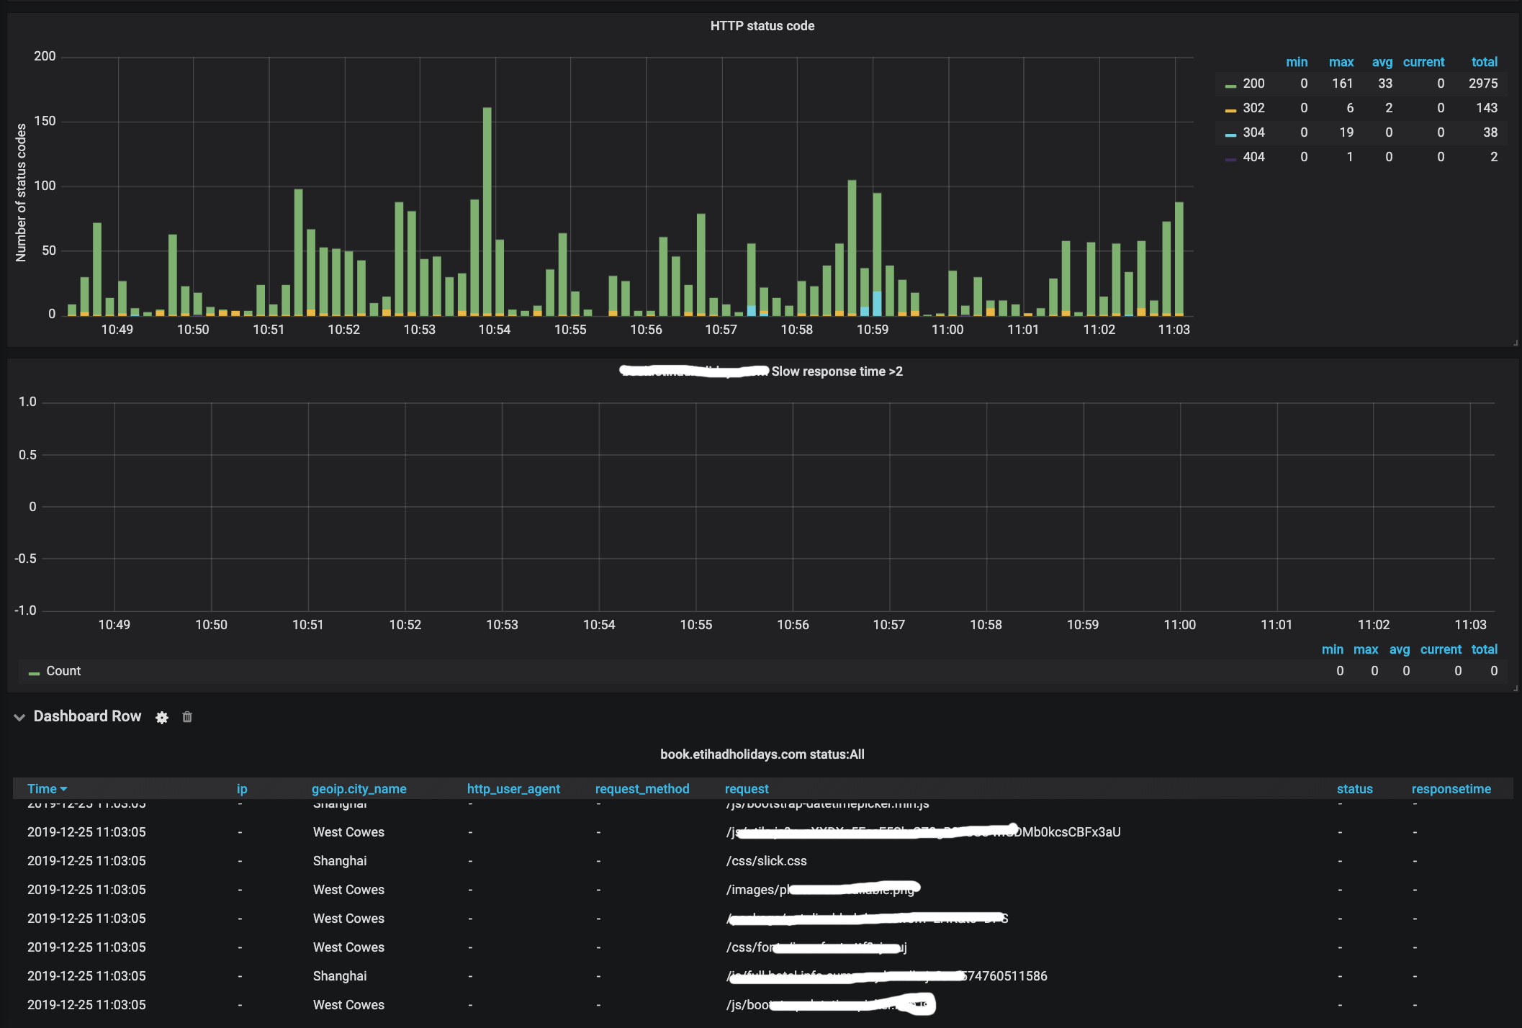
Task: Click the Time column sort arrow
Action: click(64, 789)
